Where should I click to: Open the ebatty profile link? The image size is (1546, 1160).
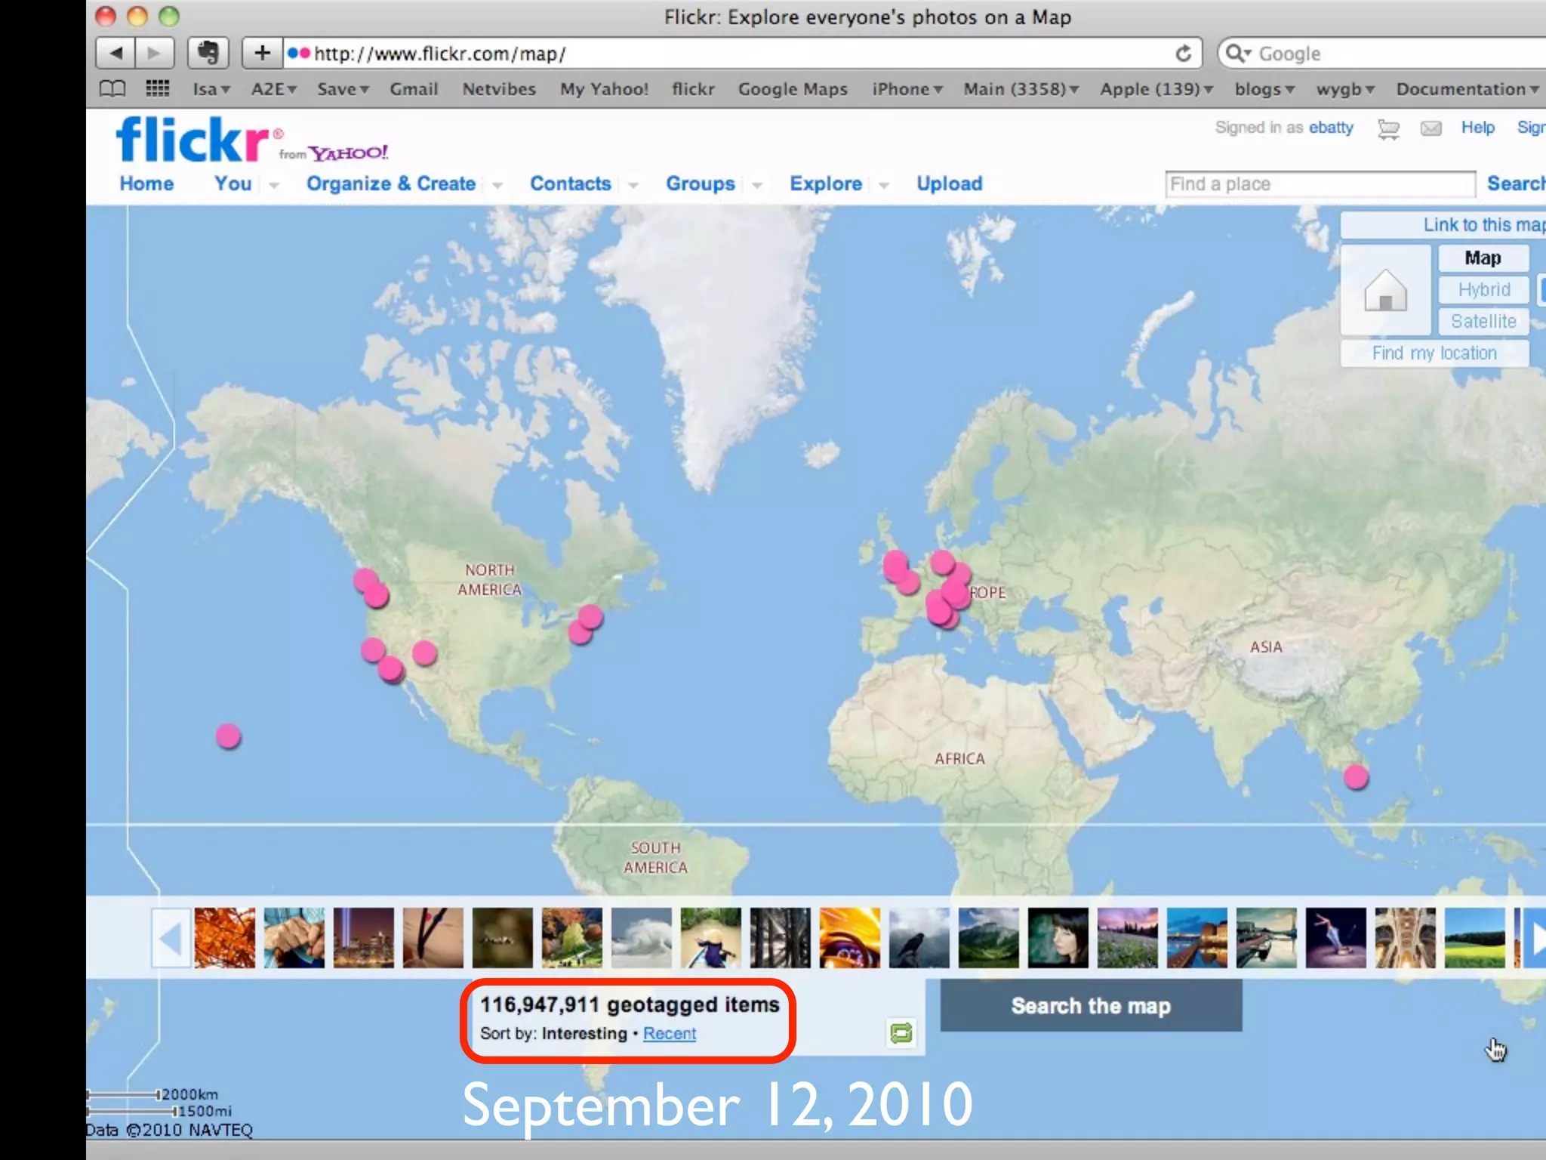(x=1331, y=128)
